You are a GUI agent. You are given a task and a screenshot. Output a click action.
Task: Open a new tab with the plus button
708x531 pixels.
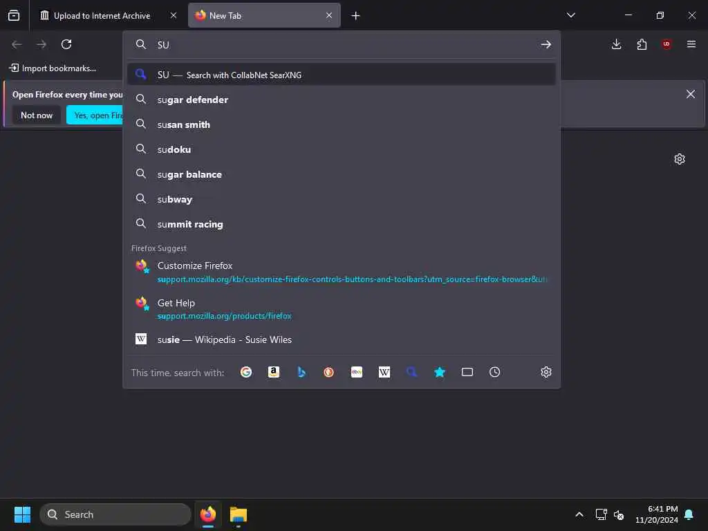[356, 16]
